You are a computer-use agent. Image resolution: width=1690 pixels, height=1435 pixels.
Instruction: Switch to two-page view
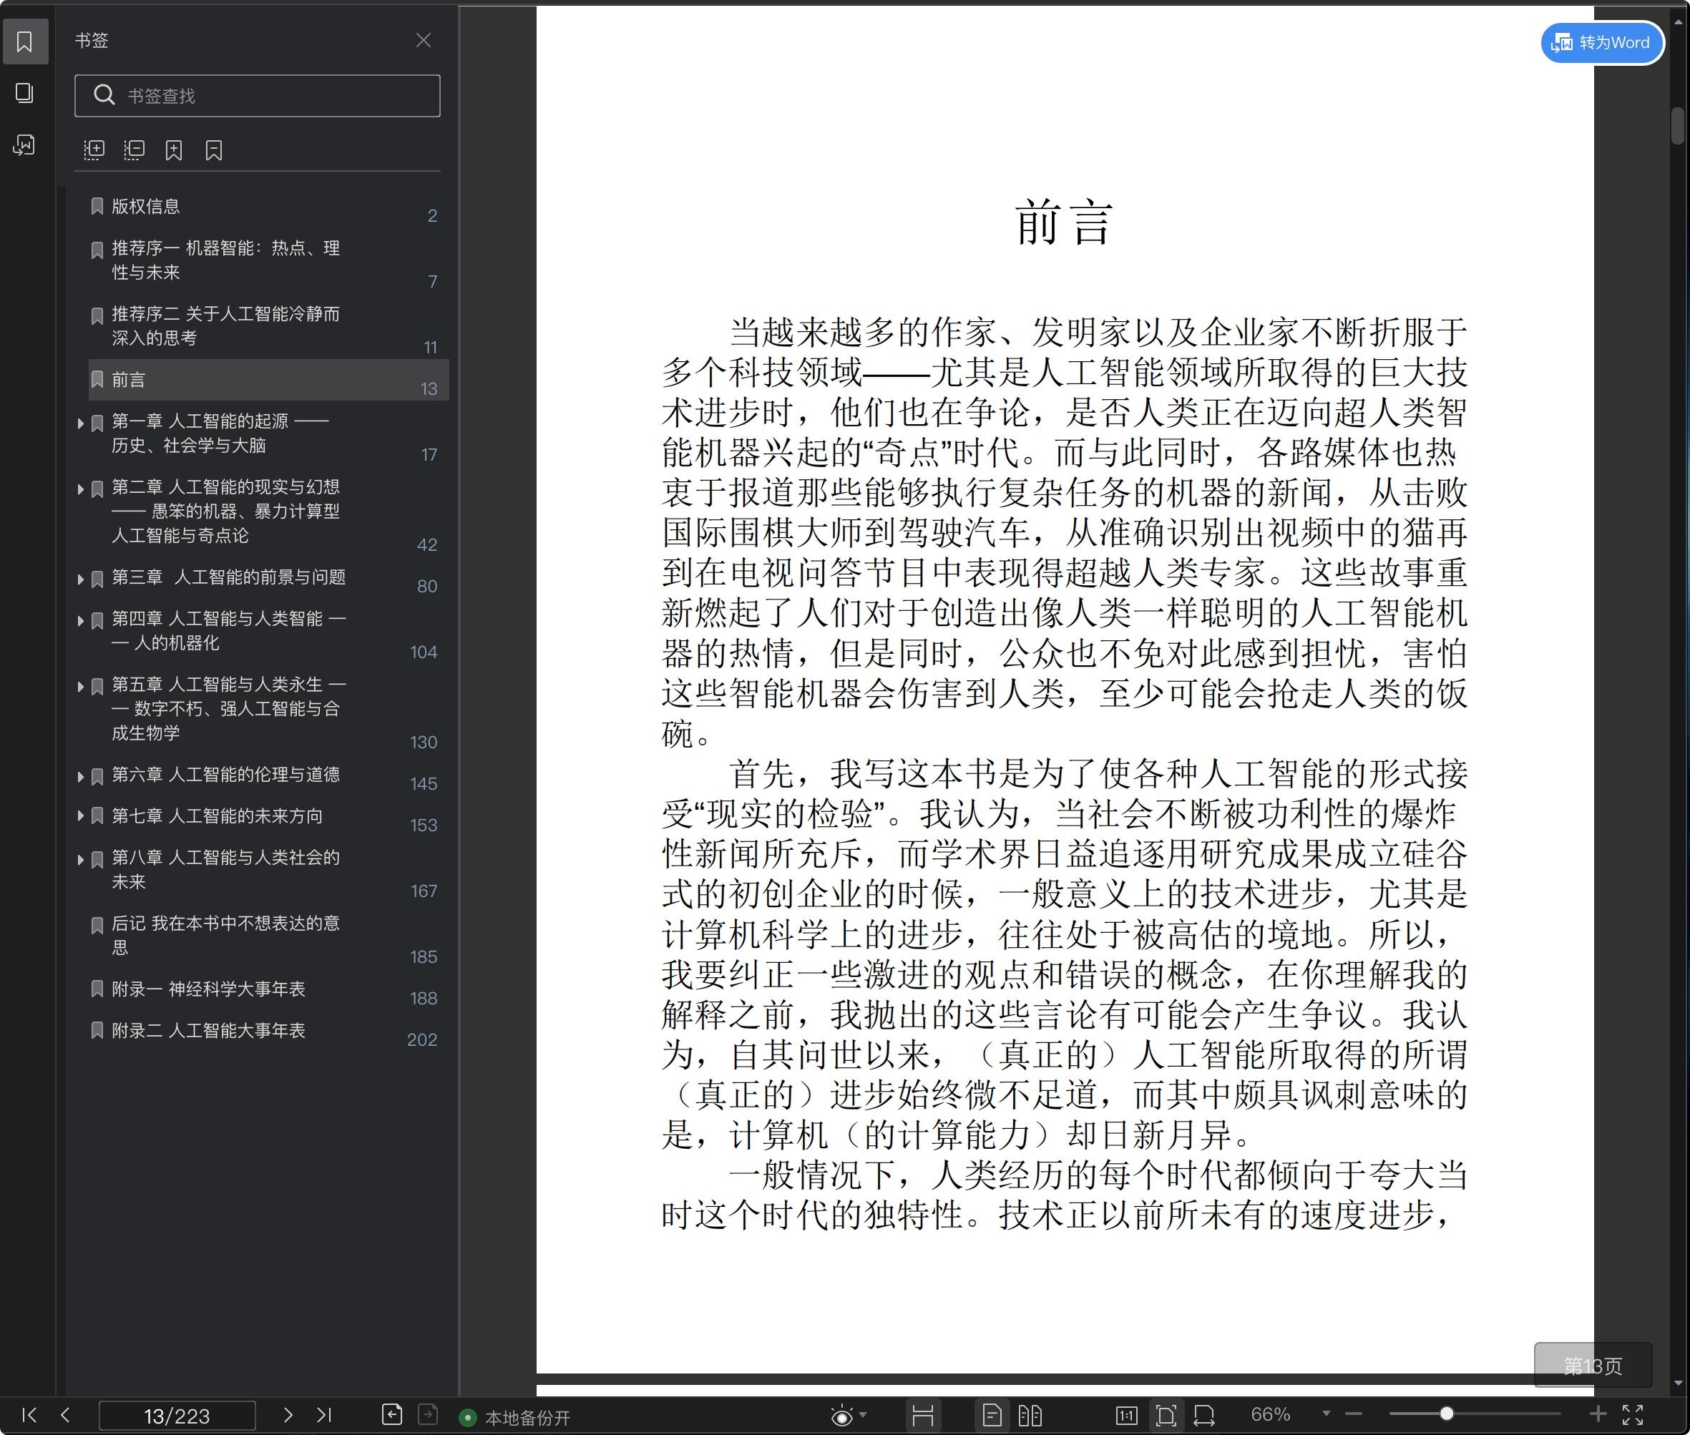pos(1030,1416)
